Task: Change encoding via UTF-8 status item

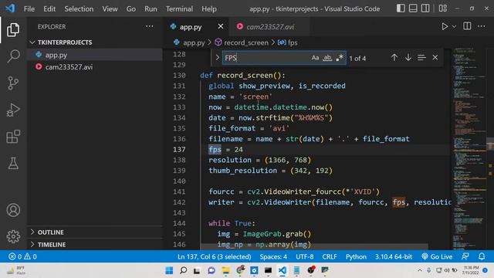Action: (305, 256)
